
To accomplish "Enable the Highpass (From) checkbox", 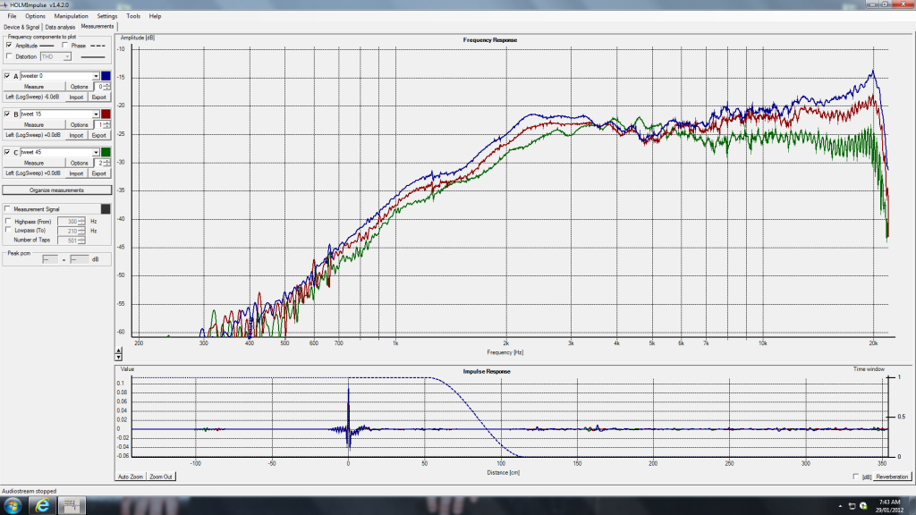I will [x=8, y=222].
